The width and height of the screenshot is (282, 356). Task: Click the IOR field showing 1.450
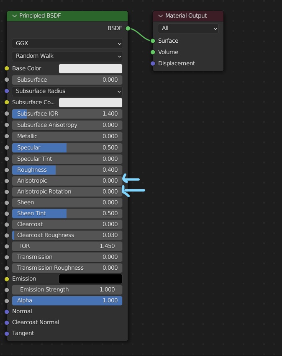click(67, 246)
